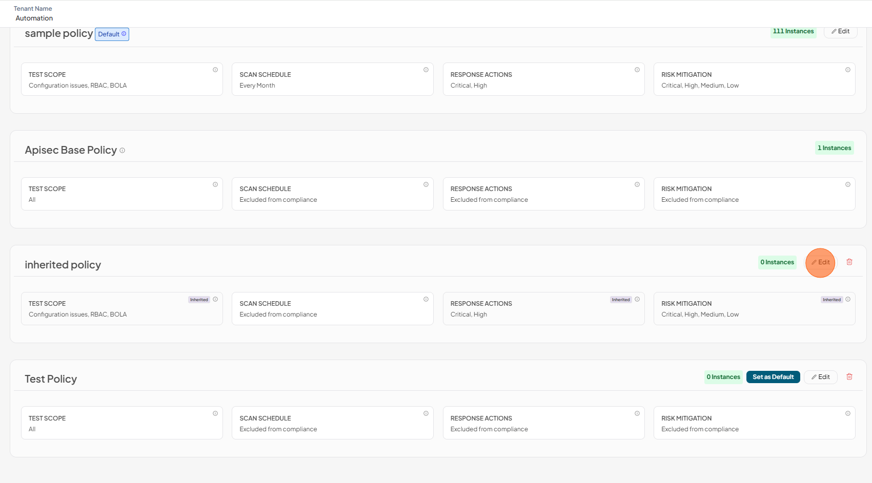Screen dimensions: 872x483
Task: Click inherited policy Critical, High, Medium, Low text
Action: click(x=700, y=314)
